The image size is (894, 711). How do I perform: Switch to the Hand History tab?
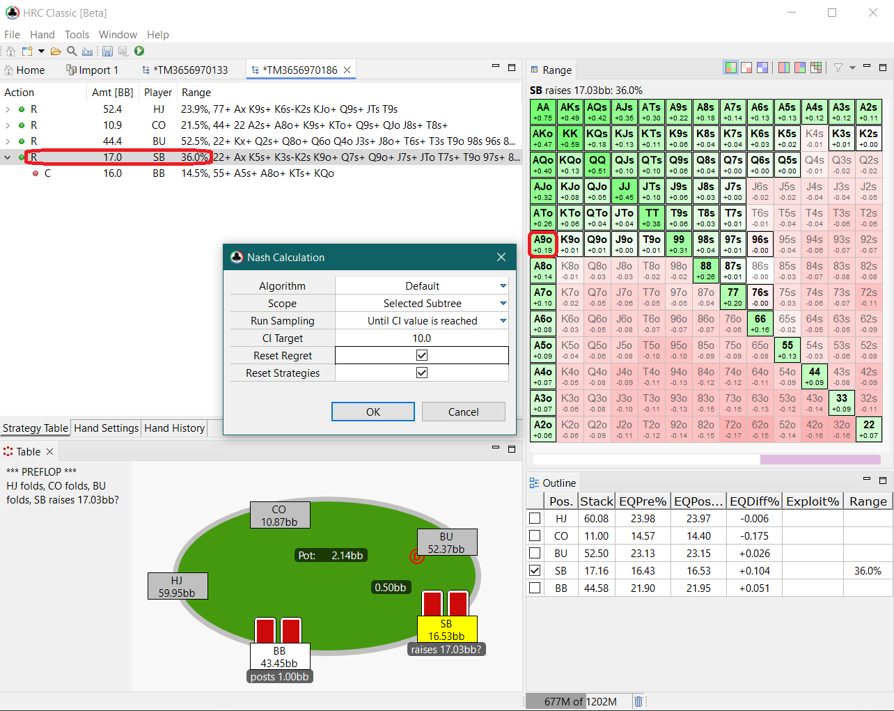(174, 428)
